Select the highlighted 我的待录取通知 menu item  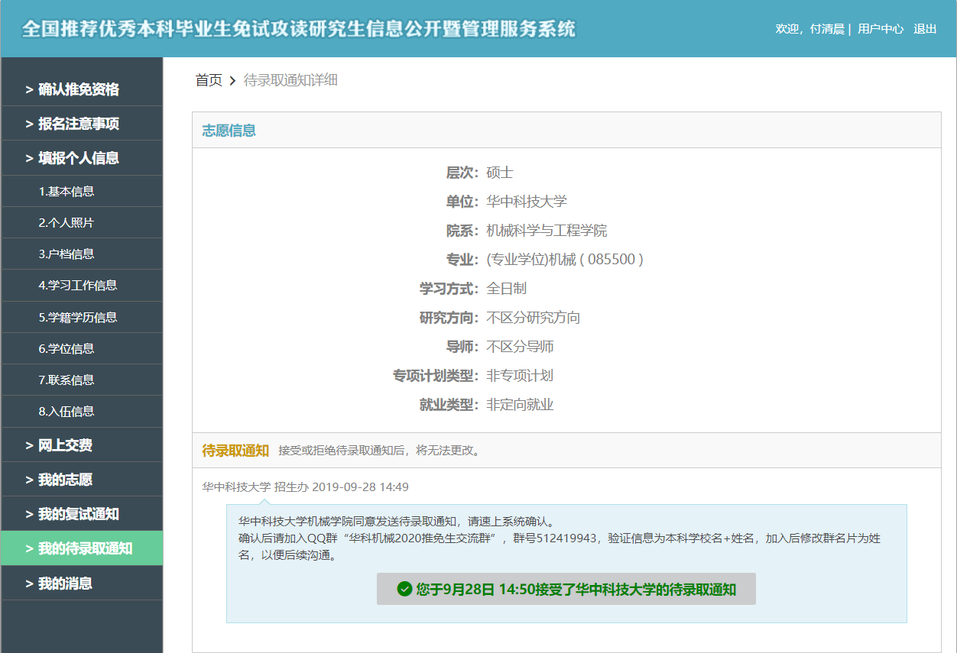(x=84, y=548)
